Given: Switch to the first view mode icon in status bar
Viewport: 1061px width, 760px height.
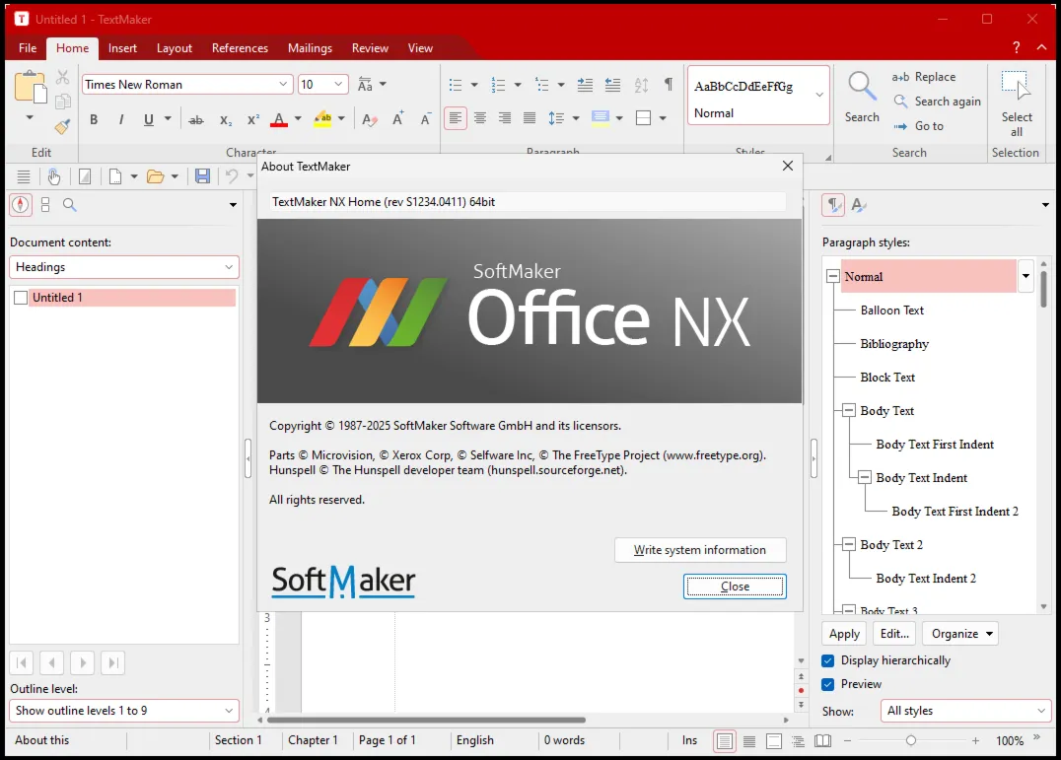Looking at the screenshot, I should point(724,741).
